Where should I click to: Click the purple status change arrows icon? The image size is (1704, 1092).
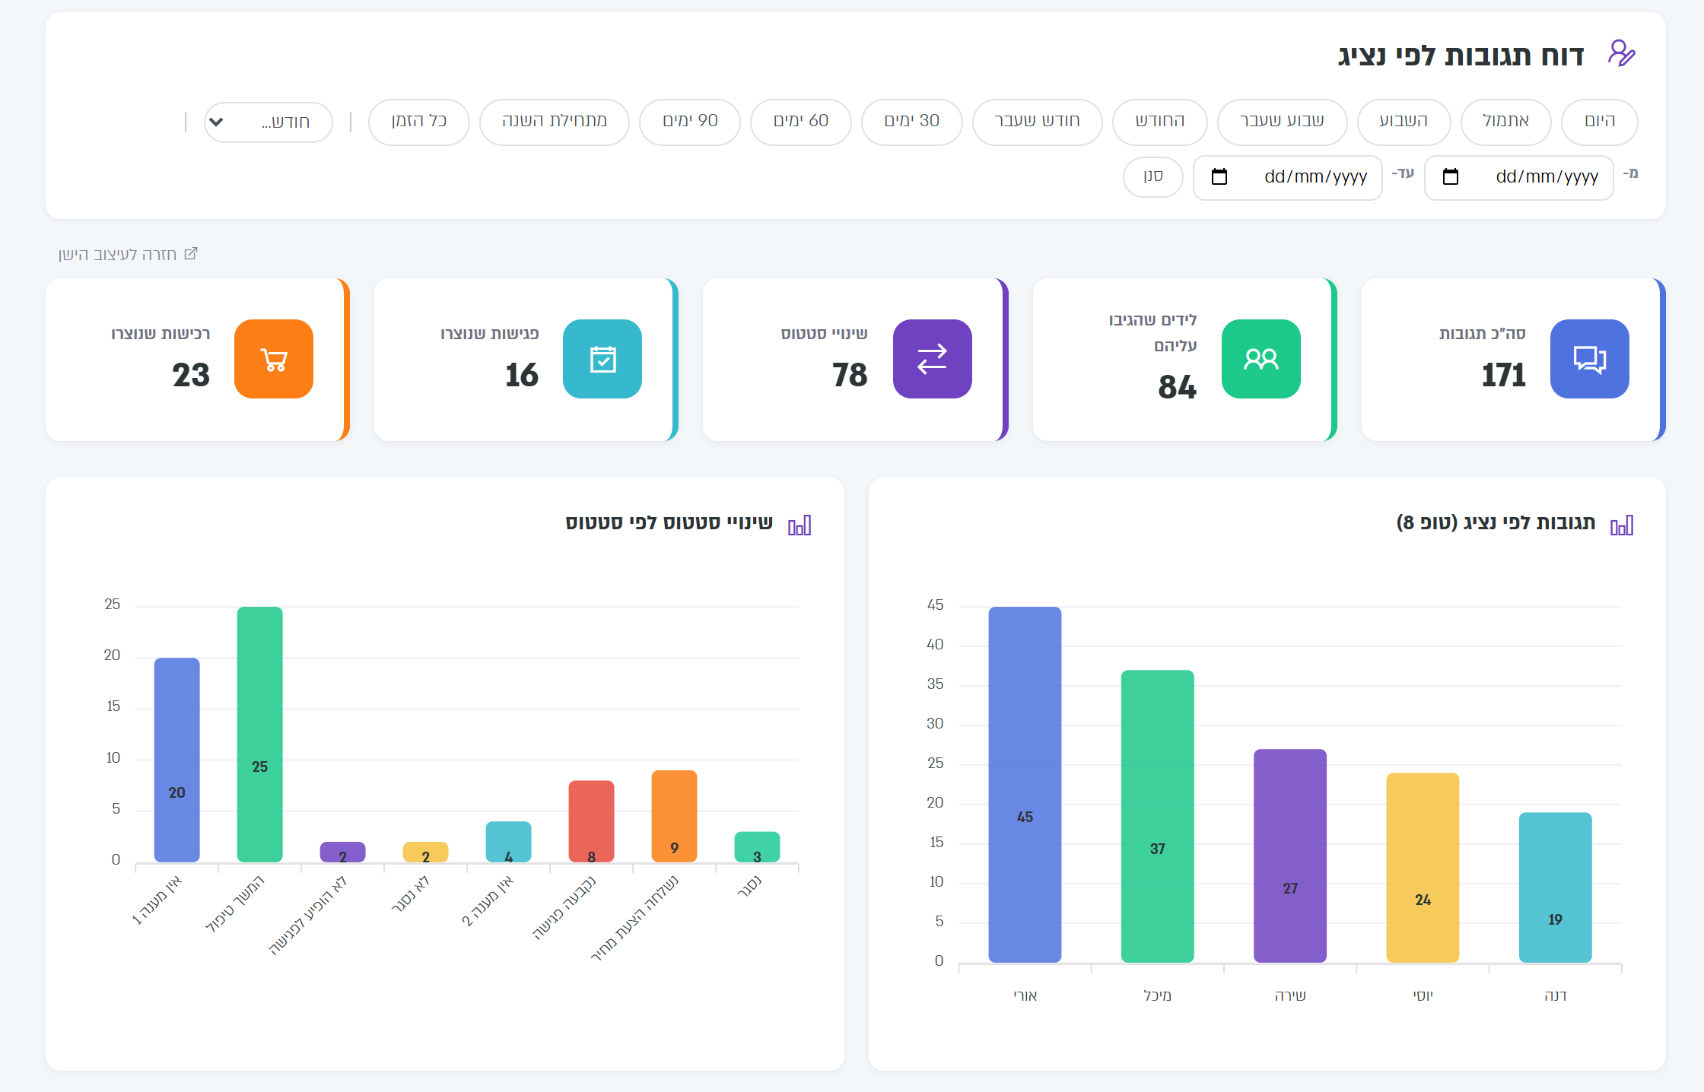932,359
